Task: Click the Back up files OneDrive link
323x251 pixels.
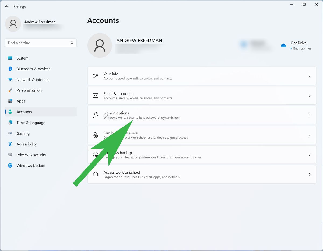Action: pyautogui.click(x=303, y=48)
